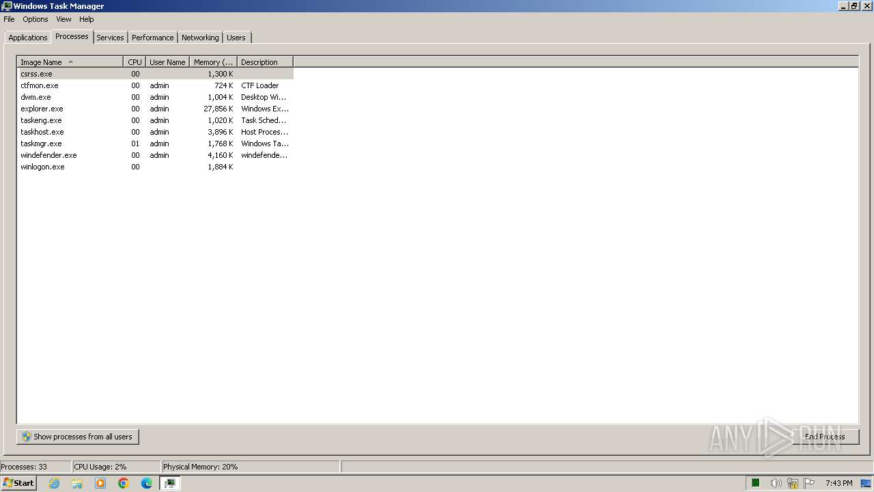Click the Task Manager title bar icon

pos(7,6)
